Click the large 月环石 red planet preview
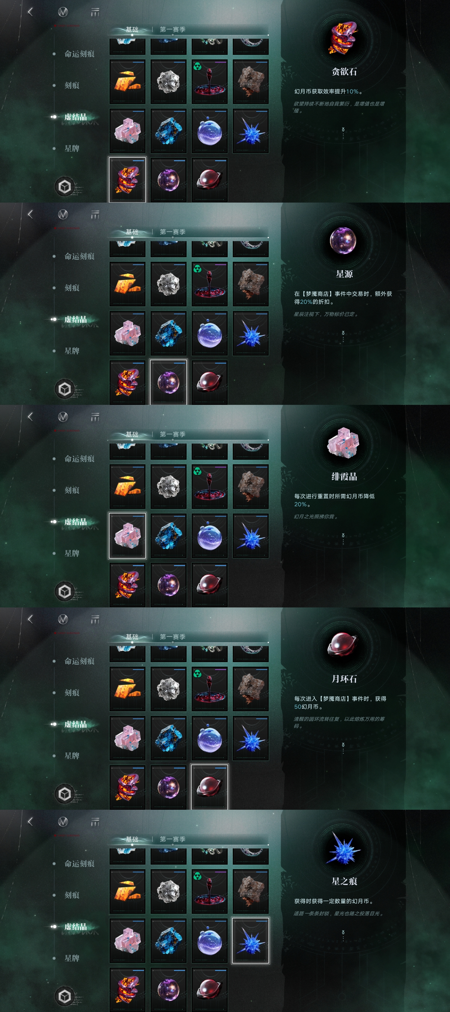Viewport: 450px width, 1012px height. 343,645
